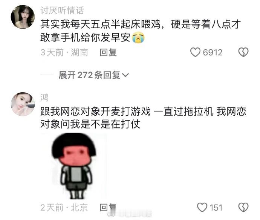Viewport: 260px width, 220px height.
Task: Tap the 2天前 · 北京 timestamp
Action: 64,208
